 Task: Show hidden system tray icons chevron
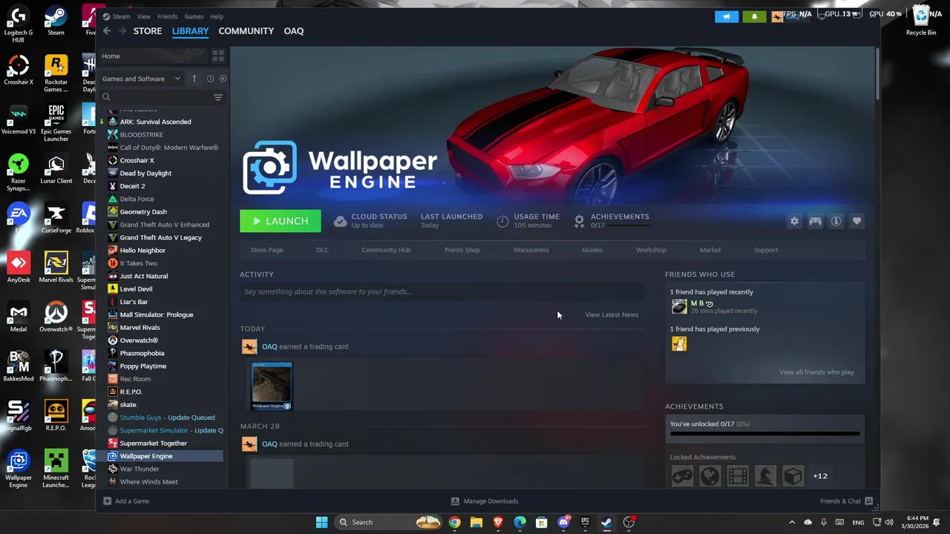click(792, 522)
